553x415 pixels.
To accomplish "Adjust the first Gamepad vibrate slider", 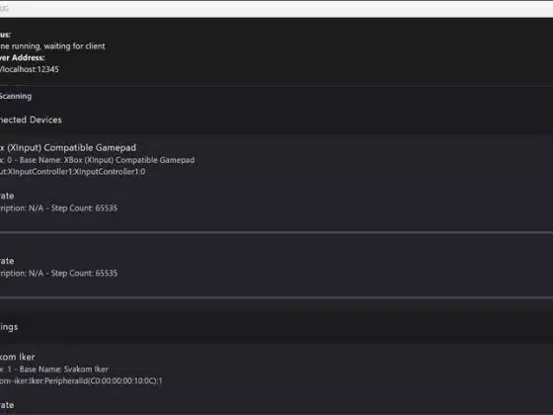I will point(276,232).
